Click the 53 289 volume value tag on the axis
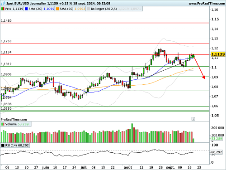Screen dimensions: 226x170 (x=217, y=139)
